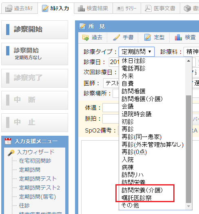The height and width of the screenshot is (214, 199).
Task: Select the 手書 brush tool icon
Action: coord(117,38)
